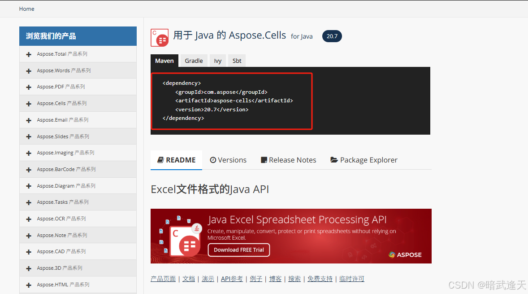This screenshot has height=294, width=528.
Task: Click the ASPOSE logo in banner
Action: coord(405,255)
